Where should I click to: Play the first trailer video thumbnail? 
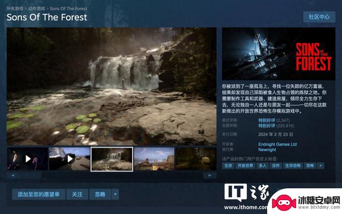pos(27,159)
